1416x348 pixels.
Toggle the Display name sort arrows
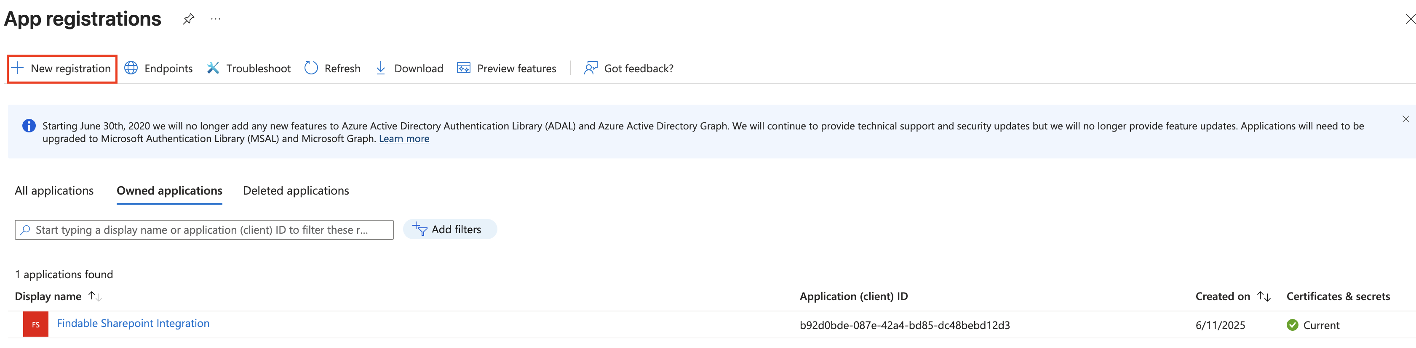click(x=94, y=296)
